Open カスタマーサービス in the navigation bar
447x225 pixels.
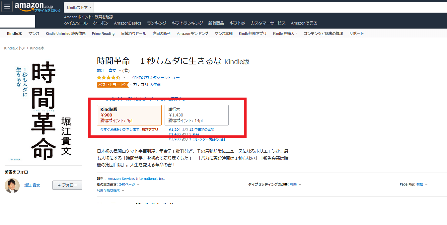(x=268, y=23)
